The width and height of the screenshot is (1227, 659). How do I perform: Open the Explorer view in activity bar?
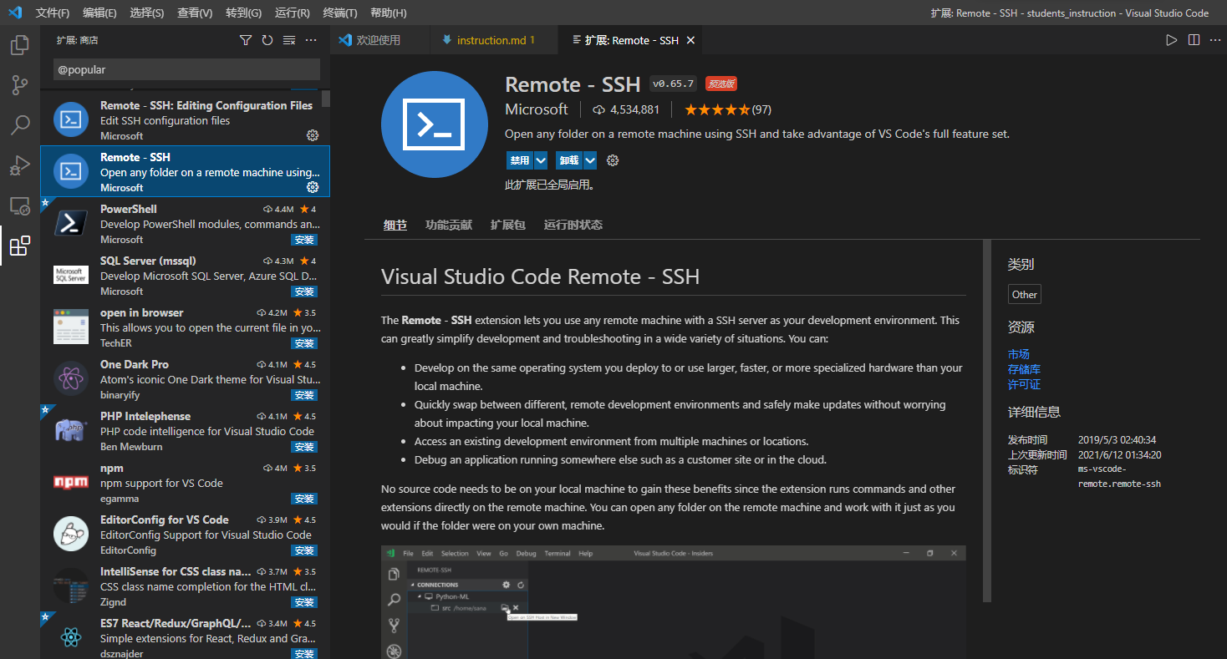pos(19,45)
